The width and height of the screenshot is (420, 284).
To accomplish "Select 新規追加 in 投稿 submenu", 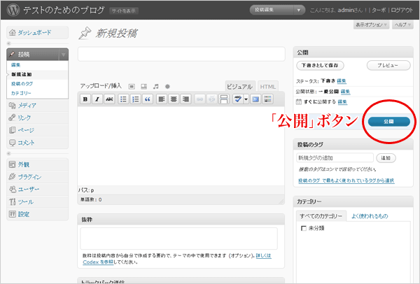I will (x=22, y=74).
